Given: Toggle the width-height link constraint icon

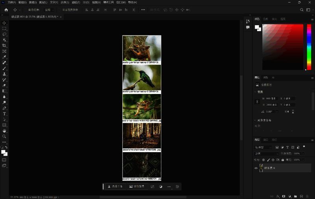Looking at the screenshot, I should pos(258,101).
